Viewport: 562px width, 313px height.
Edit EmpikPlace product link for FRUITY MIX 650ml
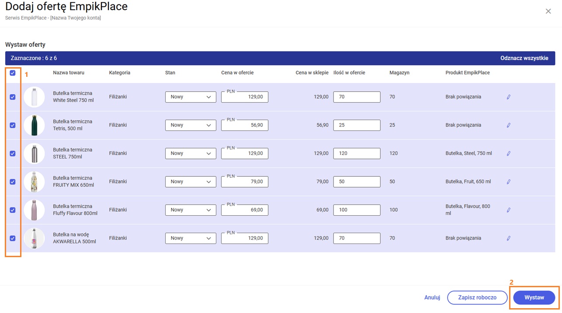pos(508,182)
